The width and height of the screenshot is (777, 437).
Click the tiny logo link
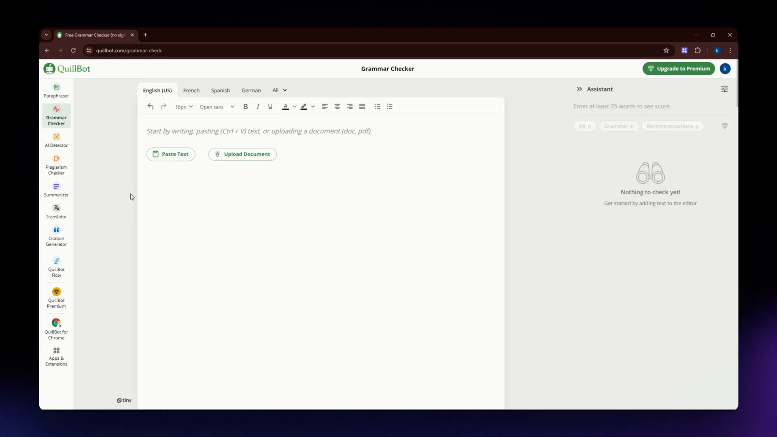pyautogui.click(x=124, y=400)
